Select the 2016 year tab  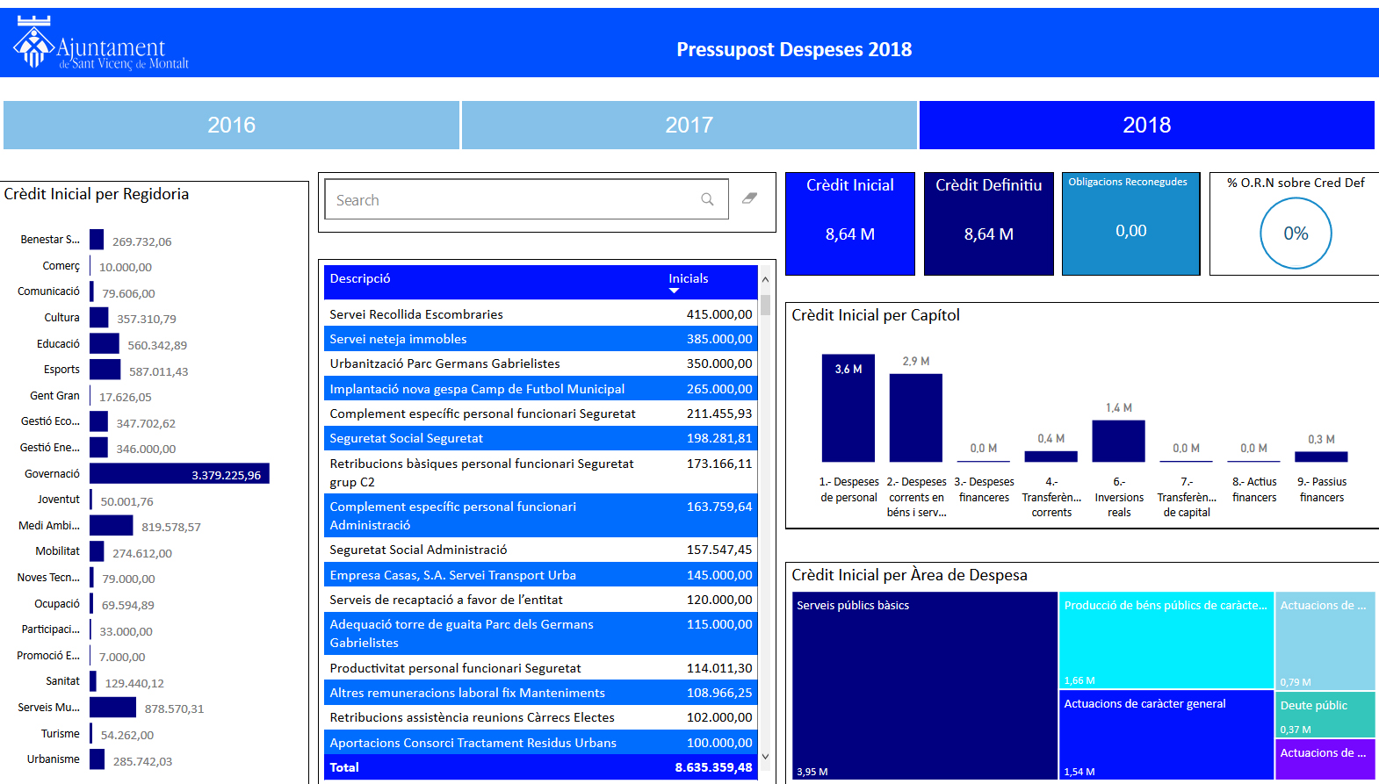click(x=231, y=125)
